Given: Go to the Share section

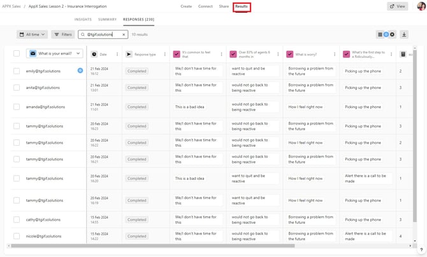Looking at the screenshot, I should [x=224, y=6].
